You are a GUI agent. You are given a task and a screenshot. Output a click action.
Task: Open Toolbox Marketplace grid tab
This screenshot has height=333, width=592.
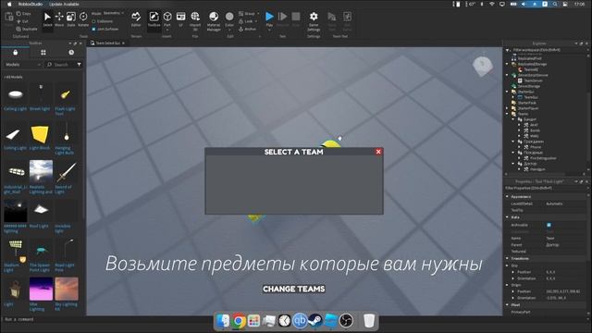click(x=43, y=53)
